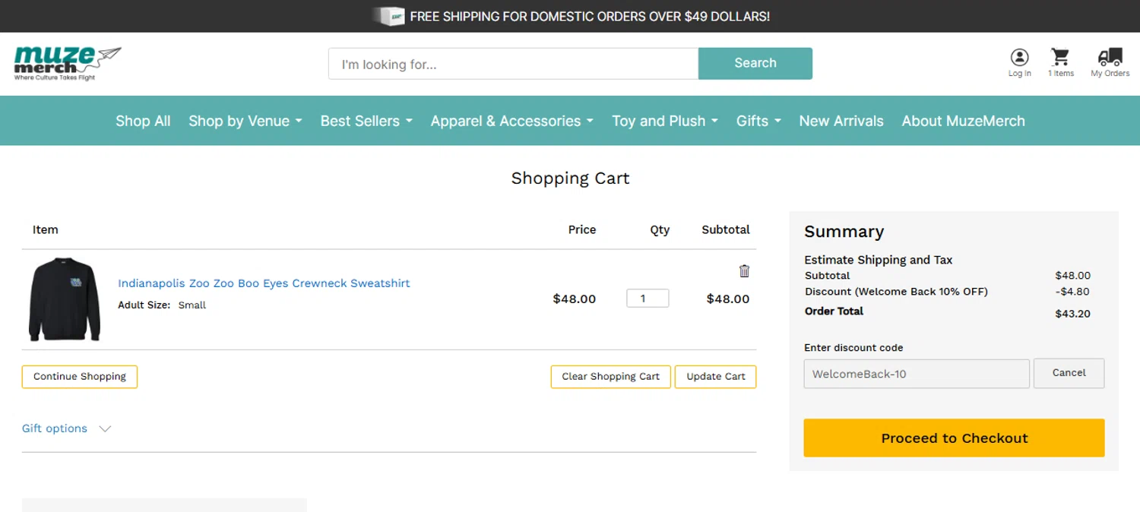
Task: Open the New Arrivals page
Action: coord(841,121)
